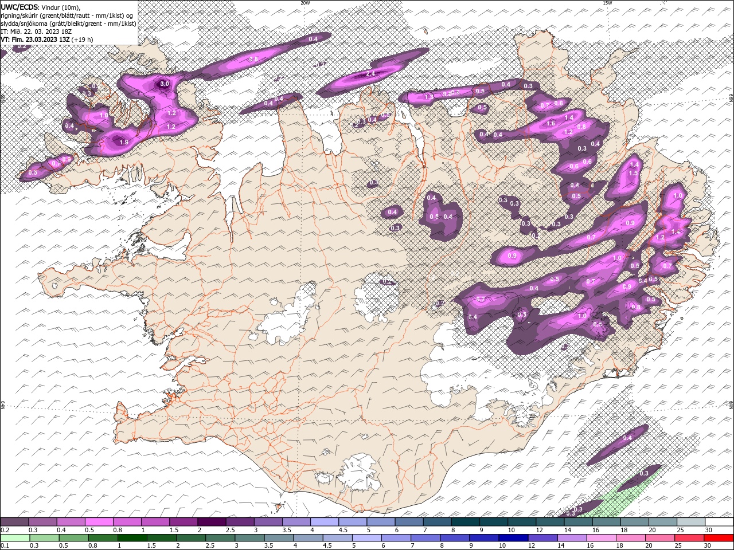Select the 1.3 value label on the north coast
Image resolution: width=734 pixels, height=550 pixels.
click(x=429, y=97)
